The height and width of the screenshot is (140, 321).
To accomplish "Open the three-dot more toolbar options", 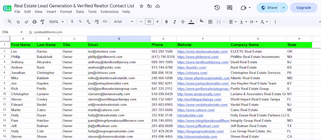I will pyautogui.click(x=275, y=22).
